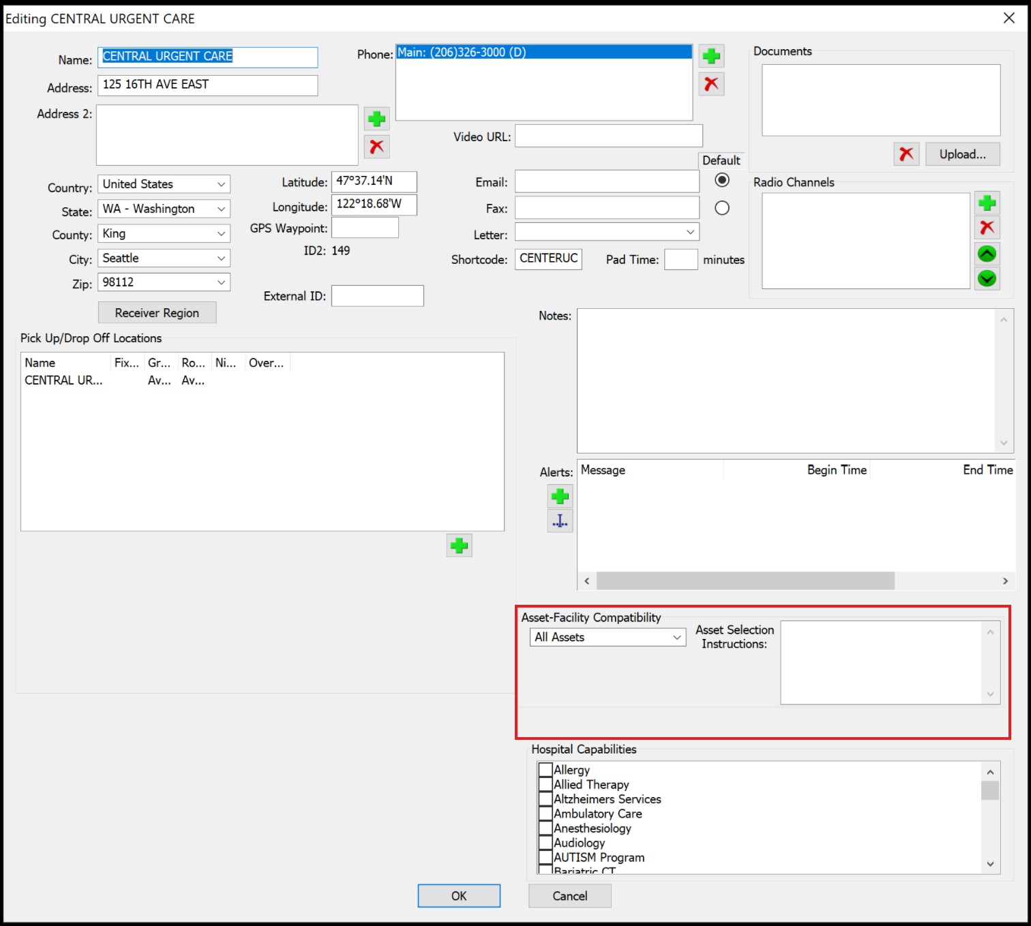1031x926 pixels.
Task: Check the Anesthesiology capability
Action: click(x=546, y=828)
